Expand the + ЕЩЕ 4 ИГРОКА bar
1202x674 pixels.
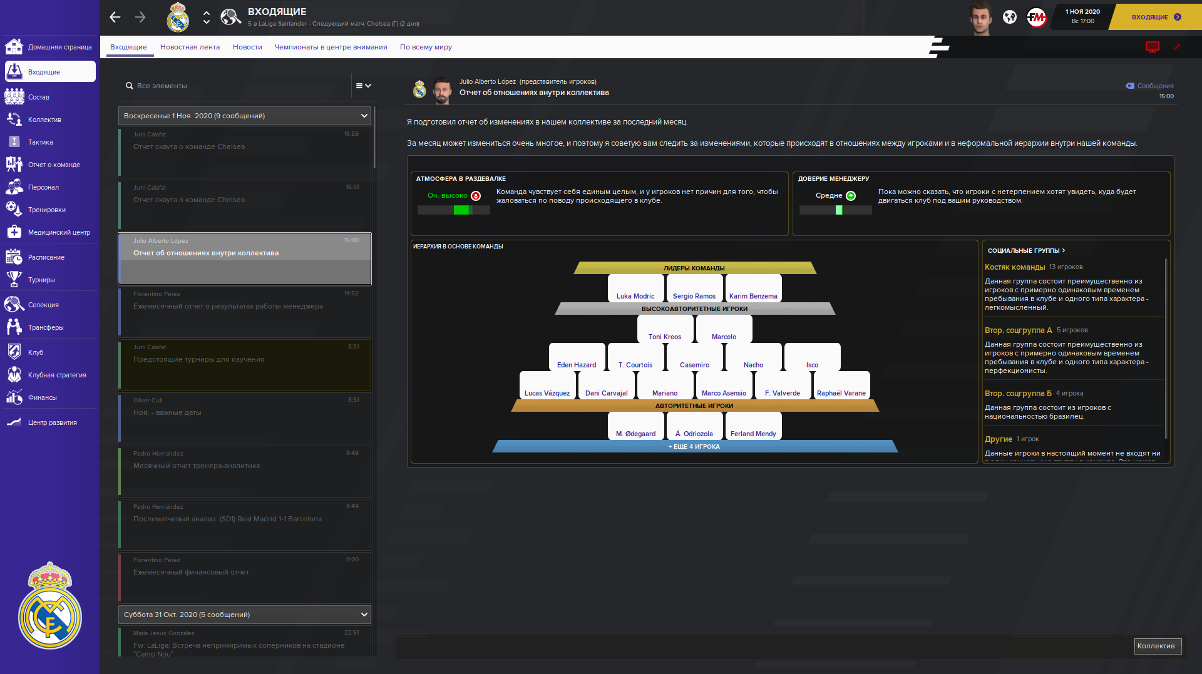[x=694, y=446]
